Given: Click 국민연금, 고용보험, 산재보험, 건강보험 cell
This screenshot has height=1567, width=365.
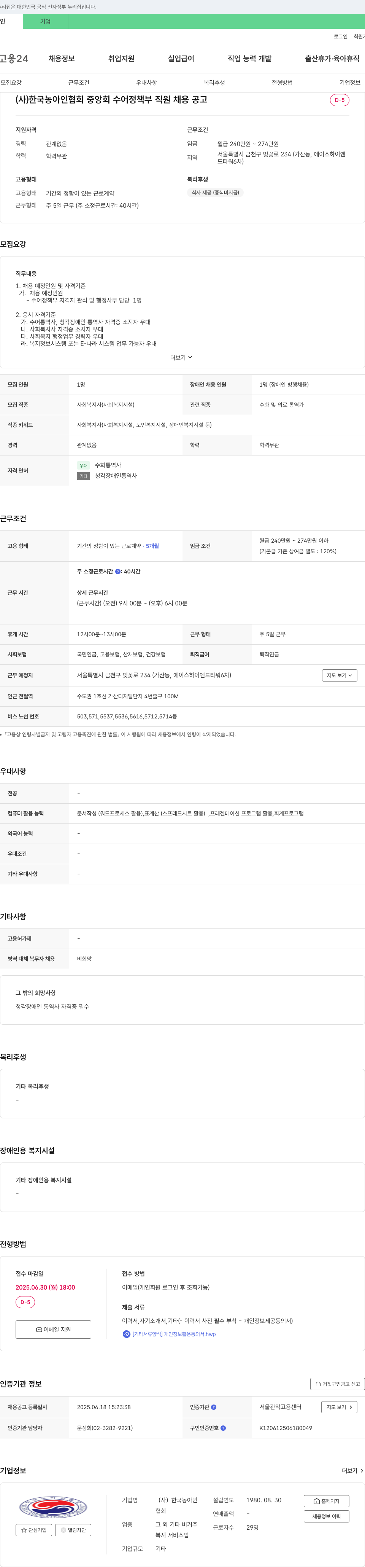Looking at the screenshot, I should click(121, 655).
